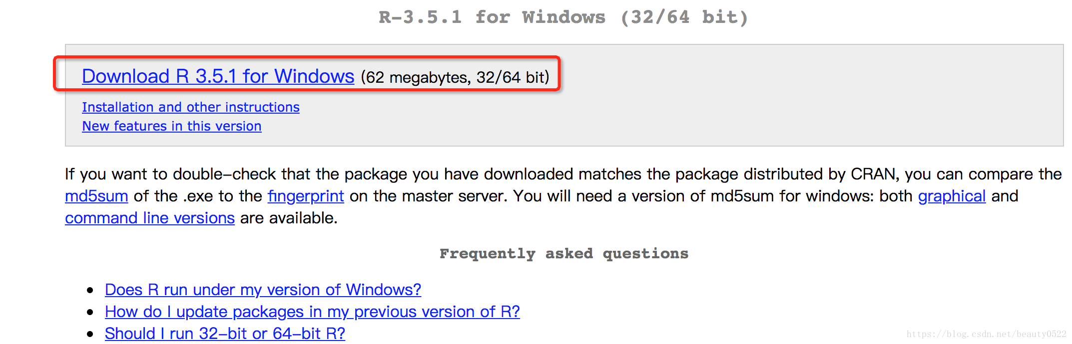Screen dimensions: 1072x344
Task: Click the graphical md5sum link
Action: [x=952, y=196]
